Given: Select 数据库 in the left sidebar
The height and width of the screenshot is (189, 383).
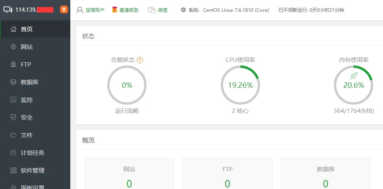Looking at the screenshot, I should click(x=29, y=82).
